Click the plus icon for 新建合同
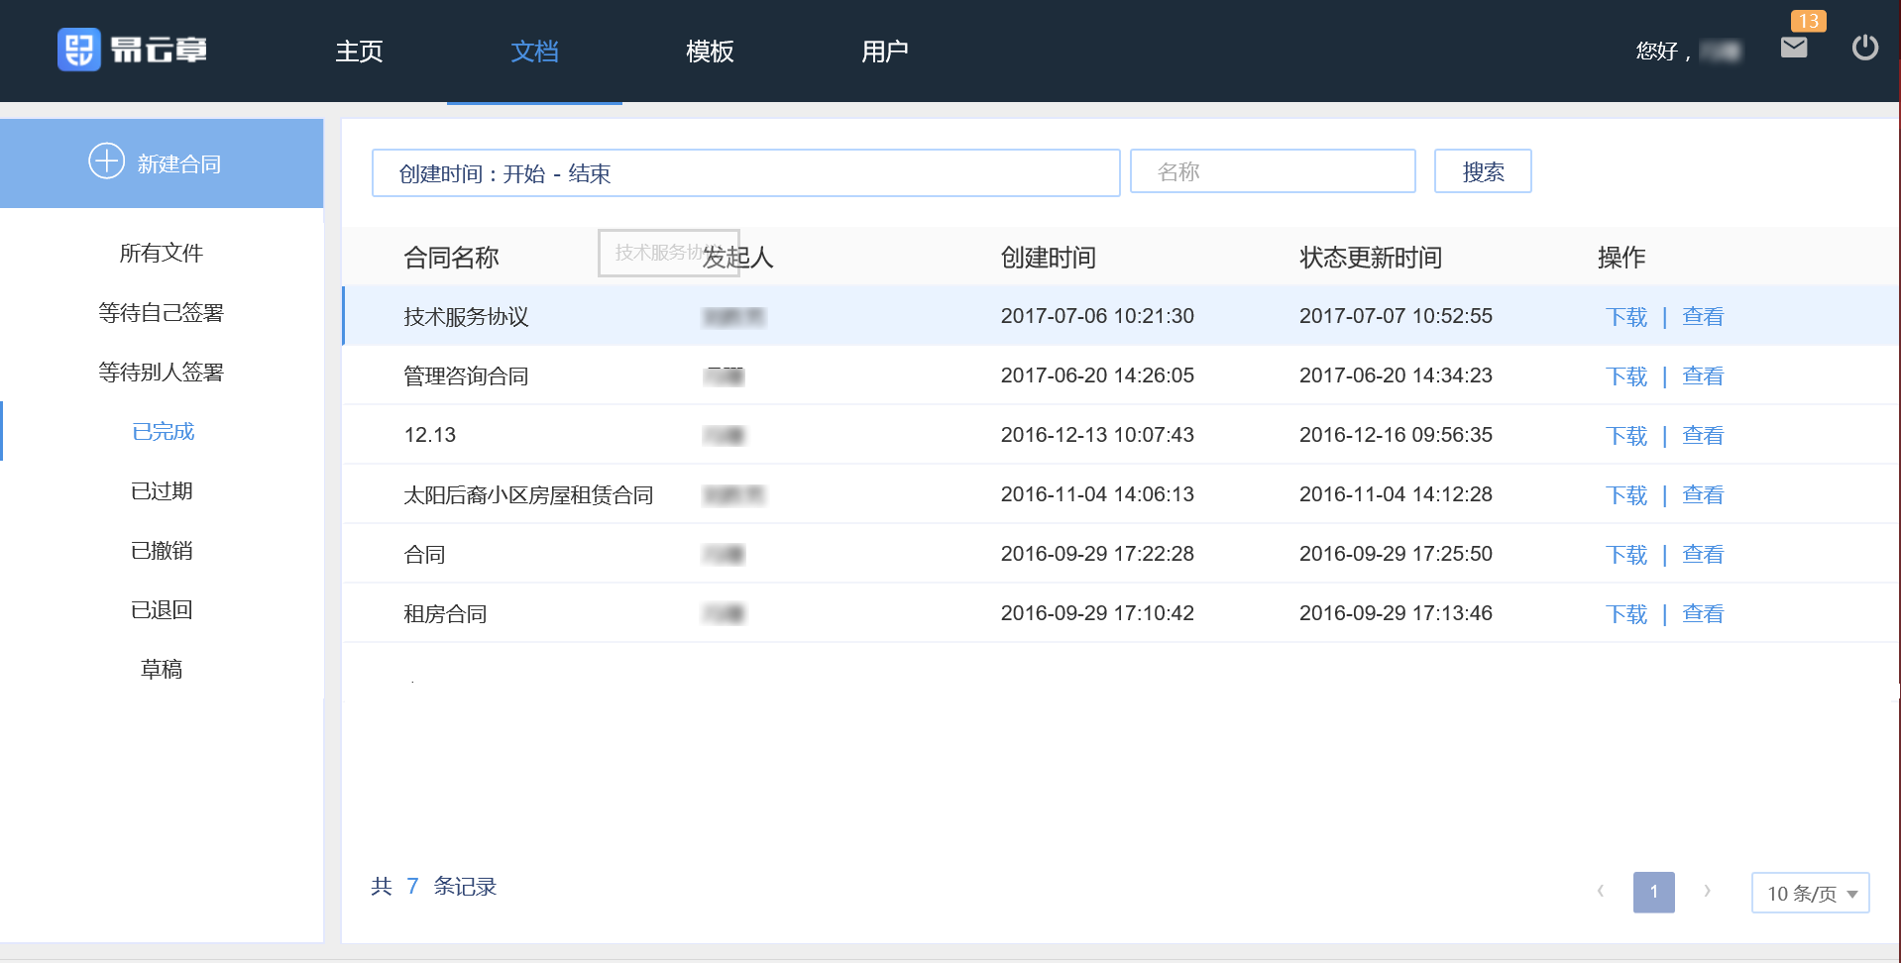The height and width of the screenshot is (963, 1901). pyautogui.click(x=106, y=161)
